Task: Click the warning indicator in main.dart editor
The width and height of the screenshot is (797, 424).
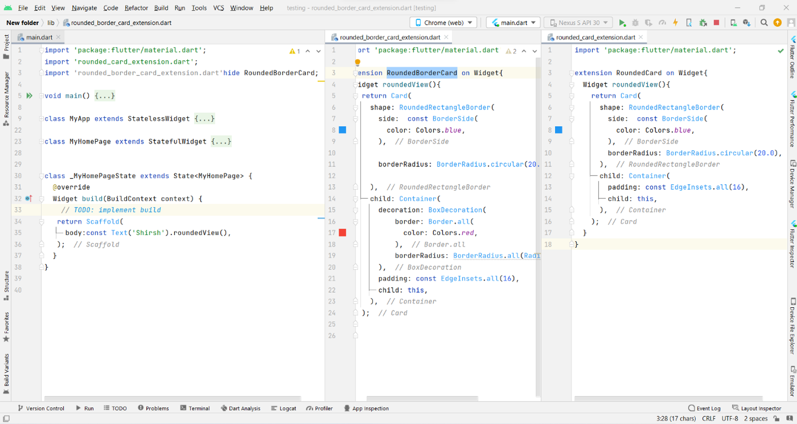Action: click(294, 51)
